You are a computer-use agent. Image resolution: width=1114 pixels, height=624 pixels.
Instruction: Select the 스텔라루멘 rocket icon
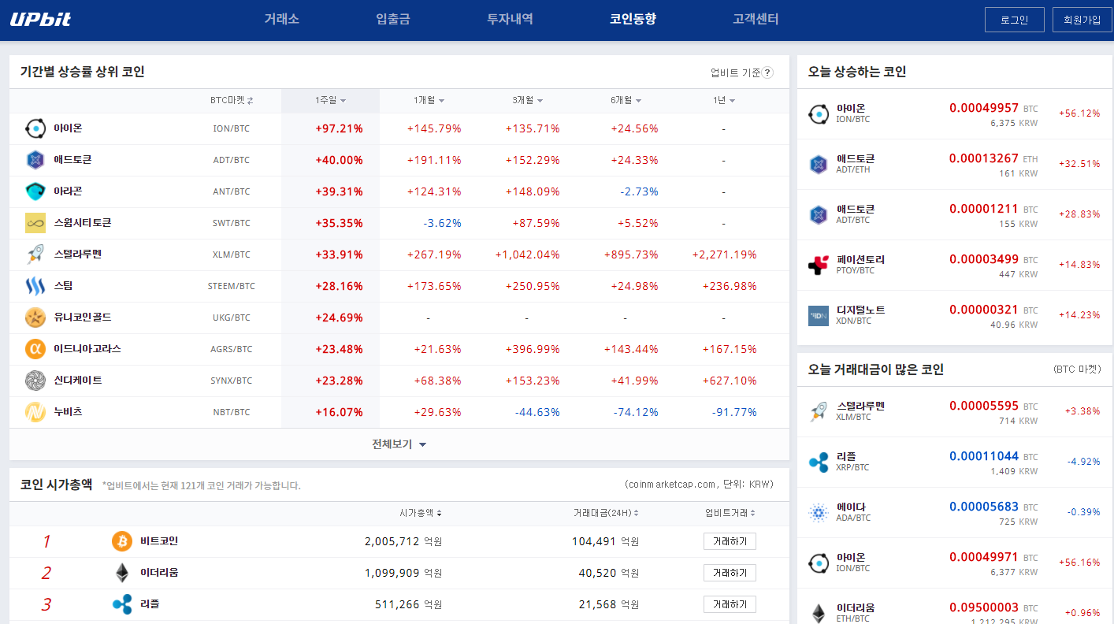pyautogui.click(x=35, y=254)
